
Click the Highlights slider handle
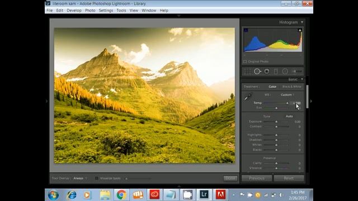(276, 135)
